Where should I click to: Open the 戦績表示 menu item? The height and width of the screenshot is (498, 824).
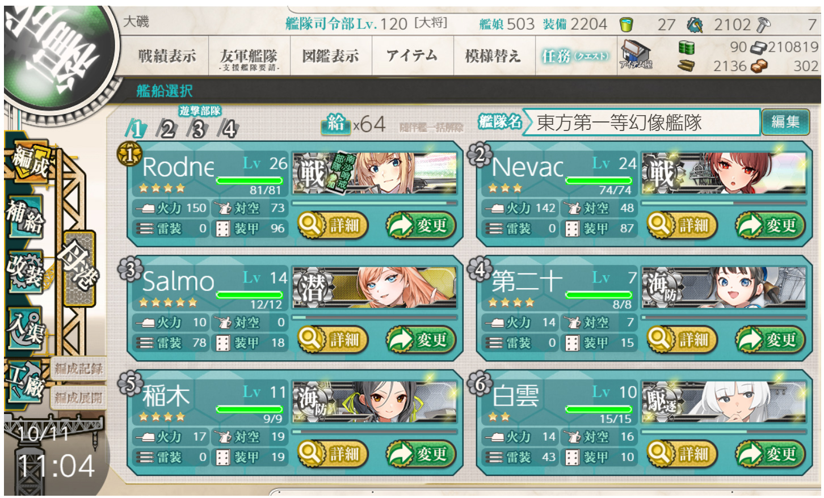point(167,56)
